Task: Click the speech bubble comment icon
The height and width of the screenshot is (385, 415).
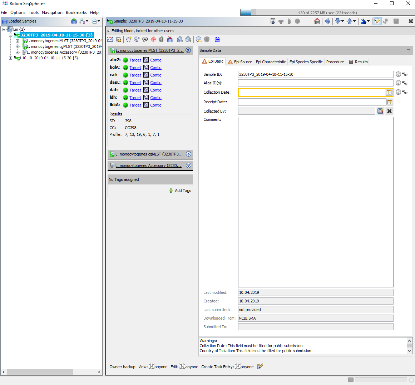Action: 145,39
